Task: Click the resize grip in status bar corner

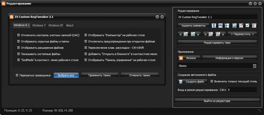Action: [x=259, y=111]
